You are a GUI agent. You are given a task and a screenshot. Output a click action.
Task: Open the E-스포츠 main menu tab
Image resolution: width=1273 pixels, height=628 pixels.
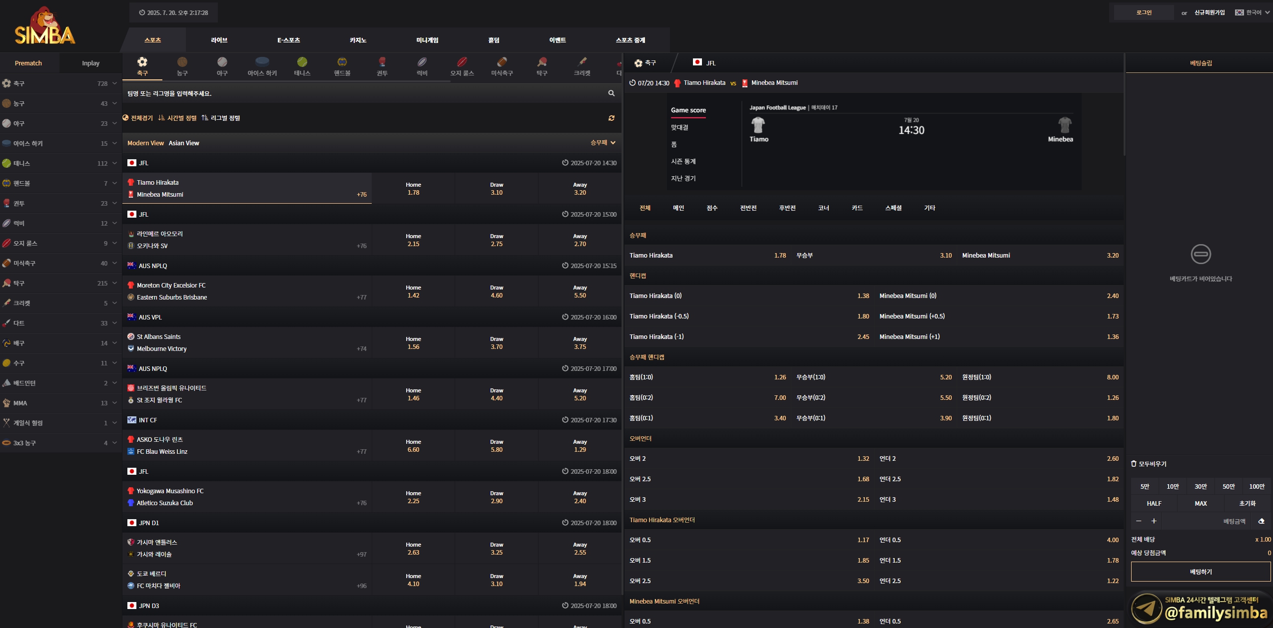point(289,40)
